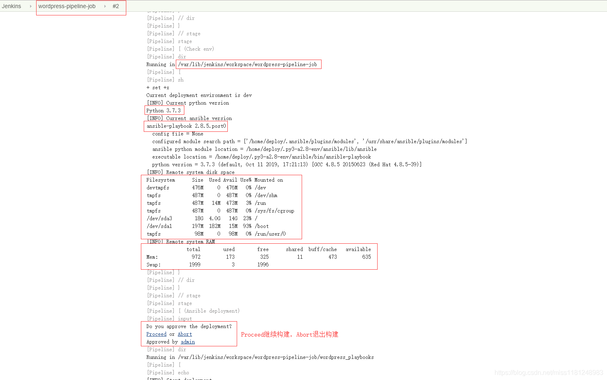Select the 'ansible-playbook 2.8.5.post0' line

coord(186,126)
